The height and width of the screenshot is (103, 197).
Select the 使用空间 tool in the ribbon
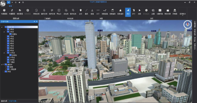36,10
